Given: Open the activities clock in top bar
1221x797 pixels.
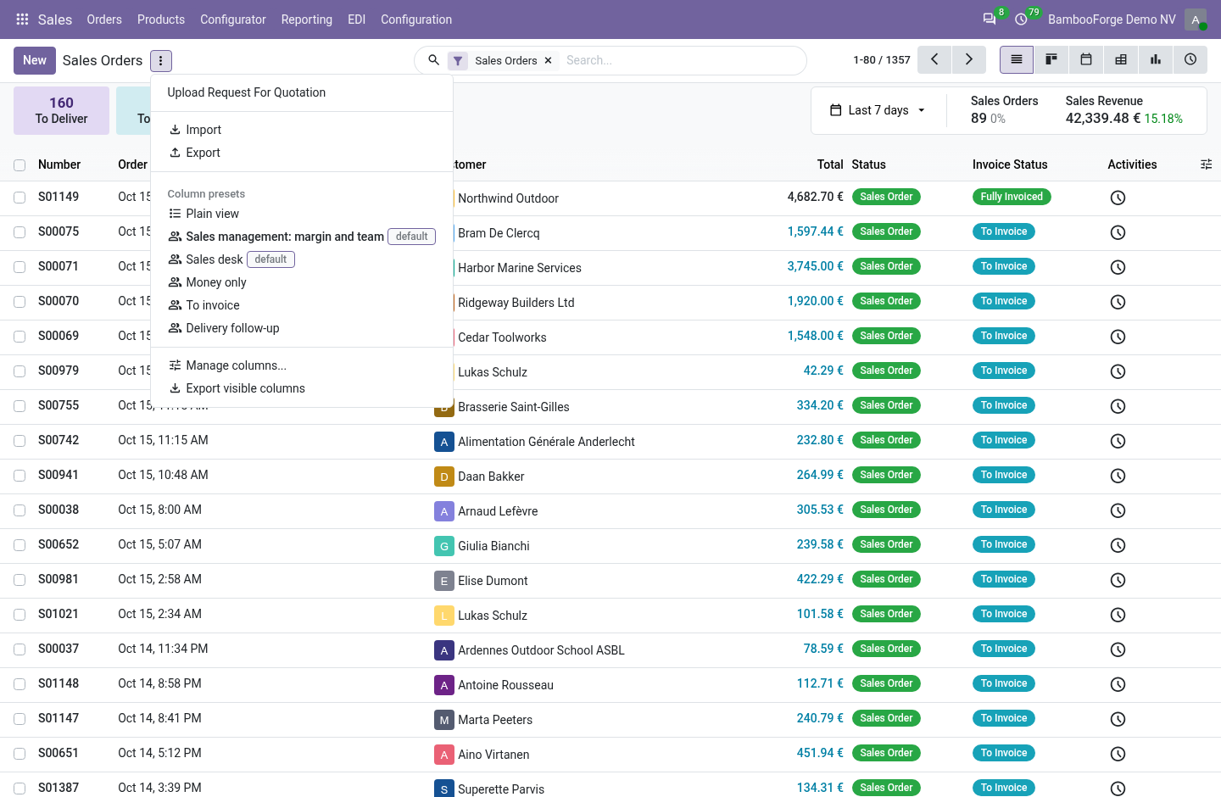Looking at the screenshot, I should click(x=1022, y=20).
